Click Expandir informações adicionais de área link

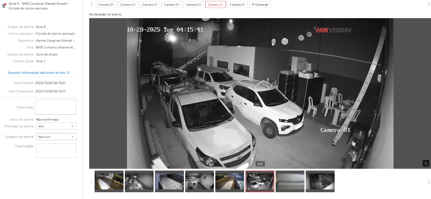37,73
